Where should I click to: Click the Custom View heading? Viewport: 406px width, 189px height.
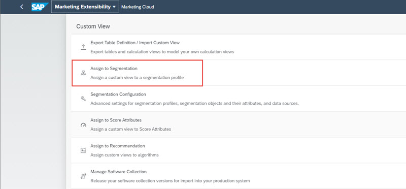pos(93,26)
